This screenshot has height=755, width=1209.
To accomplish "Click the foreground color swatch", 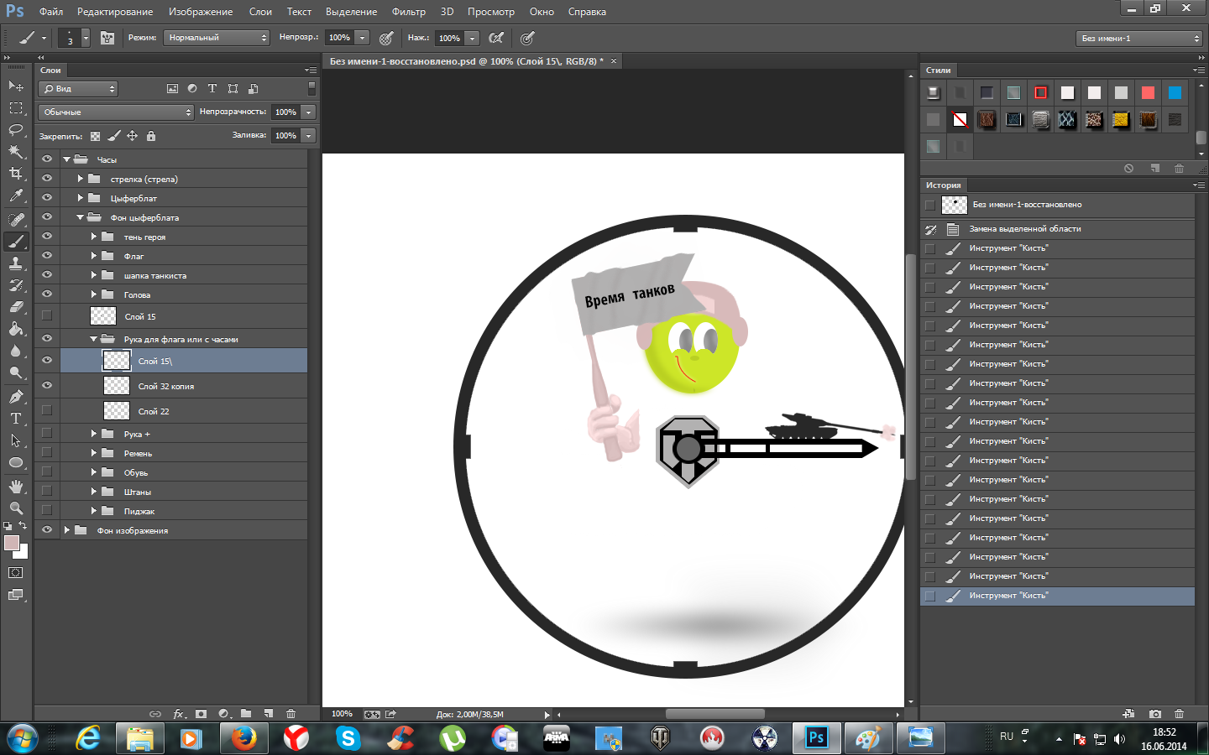I will (x=12, y=543).
